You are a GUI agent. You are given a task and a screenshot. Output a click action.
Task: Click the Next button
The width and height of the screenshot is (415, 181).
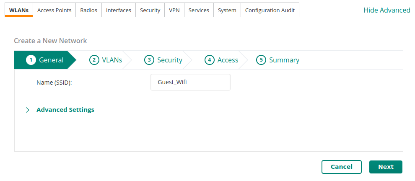point(386,167)
